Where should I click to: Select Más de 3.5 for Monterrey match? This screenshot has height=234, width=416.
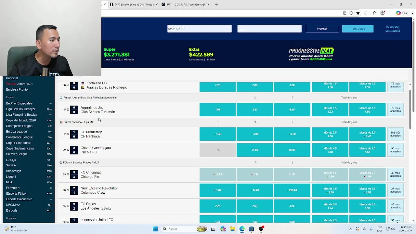330,134
